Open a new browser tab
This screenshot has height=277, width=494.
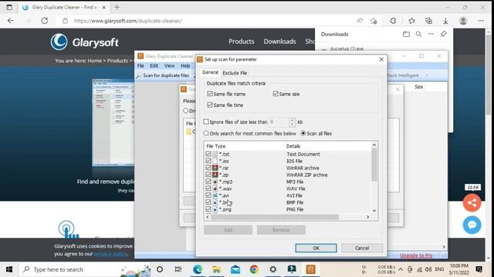pos(117,7)
